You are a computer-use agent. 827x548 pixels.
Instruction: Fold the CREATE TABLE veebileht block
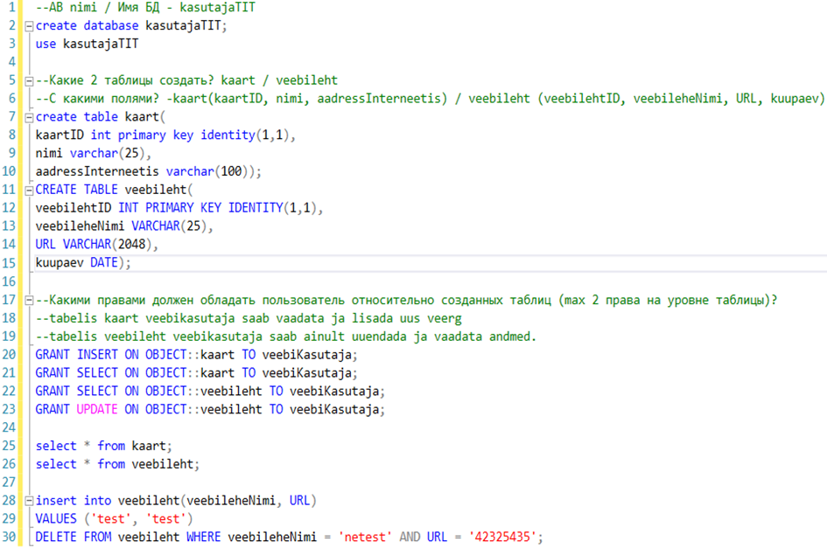click(x=30, y=190)
